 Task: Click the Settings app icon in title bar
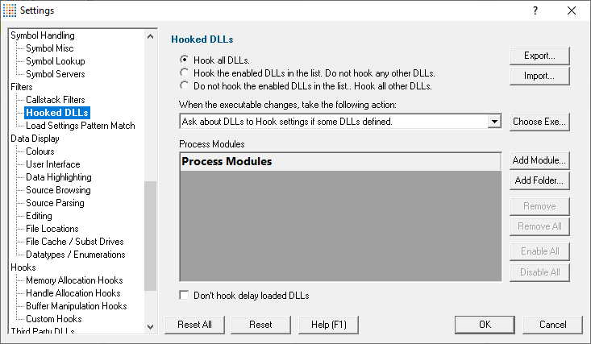[10, 10]
